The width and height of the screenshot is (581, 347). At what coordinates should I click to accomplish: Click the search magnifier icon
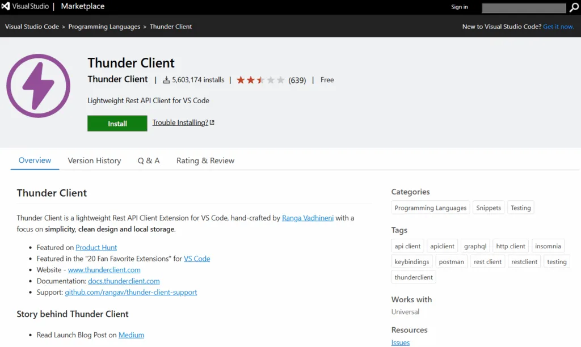pyautogui.click(x=574, y=8)
